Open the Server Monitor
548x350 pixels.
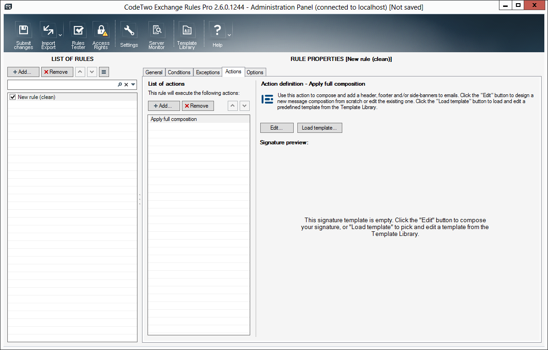coord(157,31)
